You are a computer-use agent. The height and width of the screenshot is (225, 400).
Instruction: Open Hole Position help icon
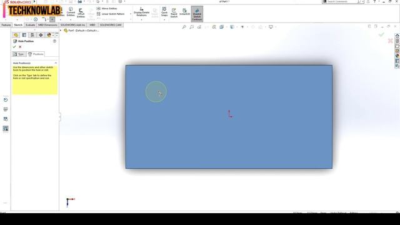(54, 41)
